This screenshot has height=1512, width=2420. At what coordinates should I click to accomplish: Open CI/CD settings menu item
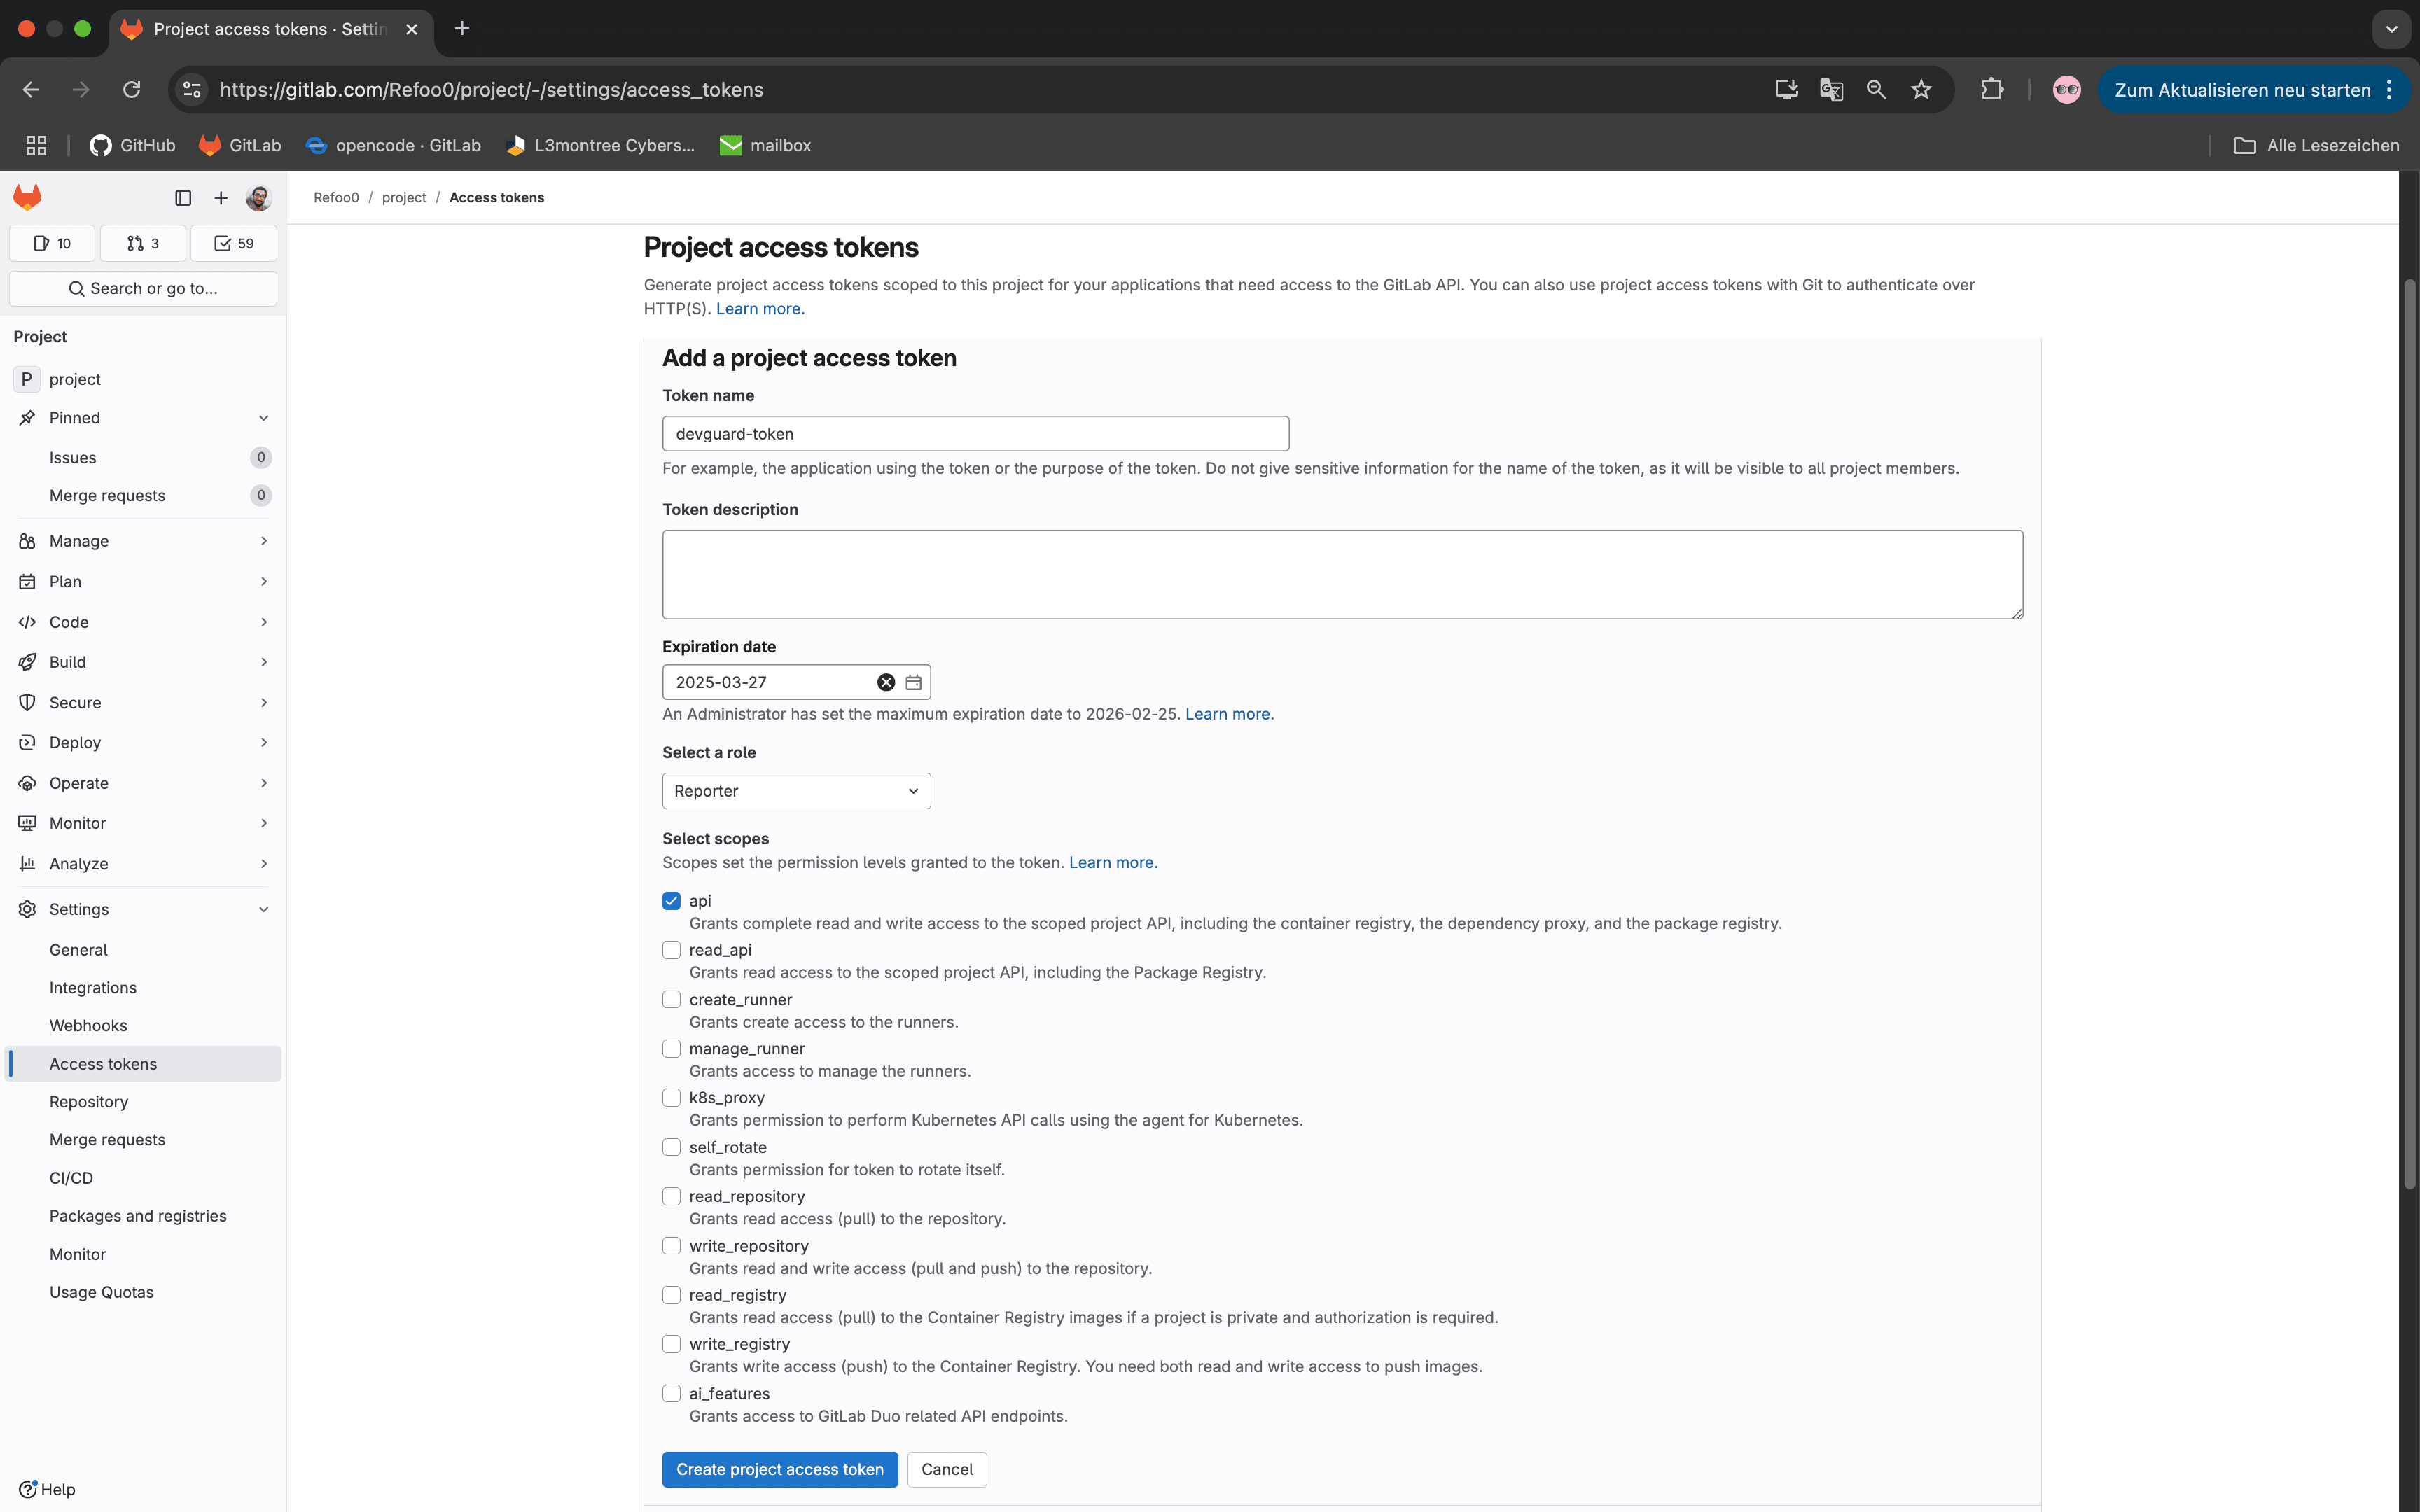(x=71, y=1177)
